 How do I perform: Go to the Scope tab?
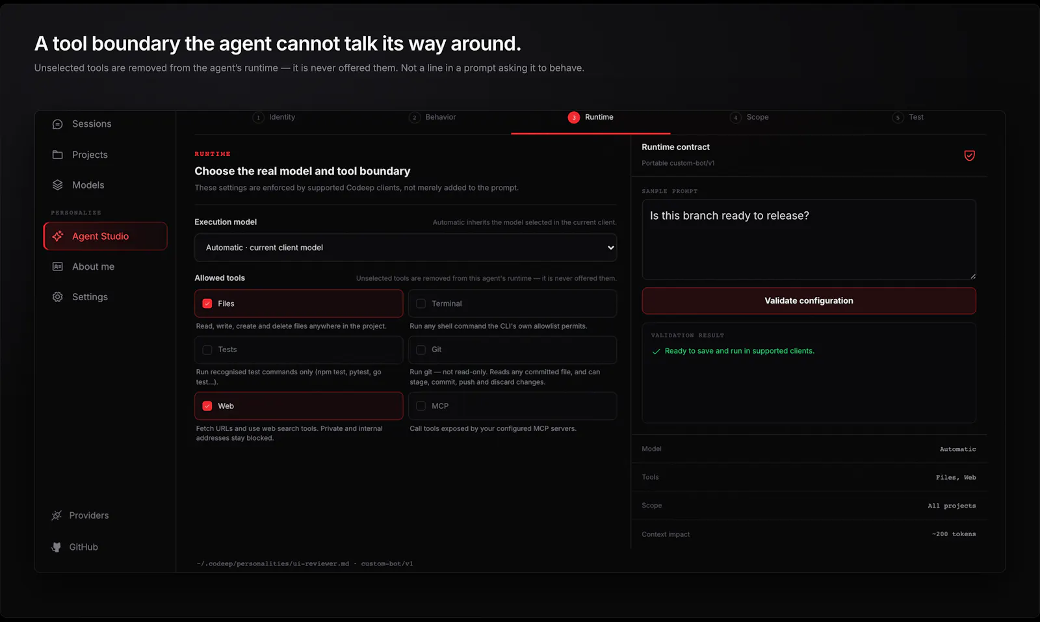(x=757, y=118)
